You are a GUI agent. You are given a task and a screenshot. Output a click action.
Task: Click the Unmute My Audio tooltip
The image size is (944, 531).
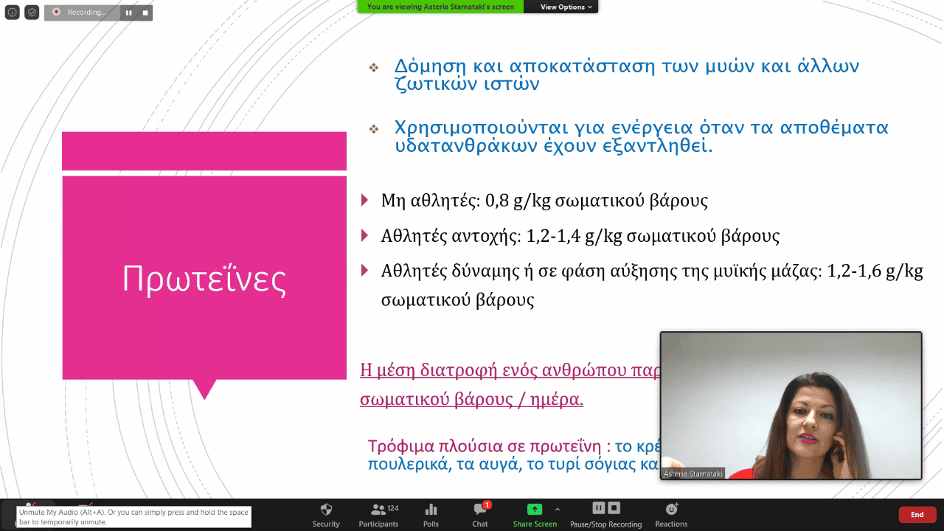(133, 516)
